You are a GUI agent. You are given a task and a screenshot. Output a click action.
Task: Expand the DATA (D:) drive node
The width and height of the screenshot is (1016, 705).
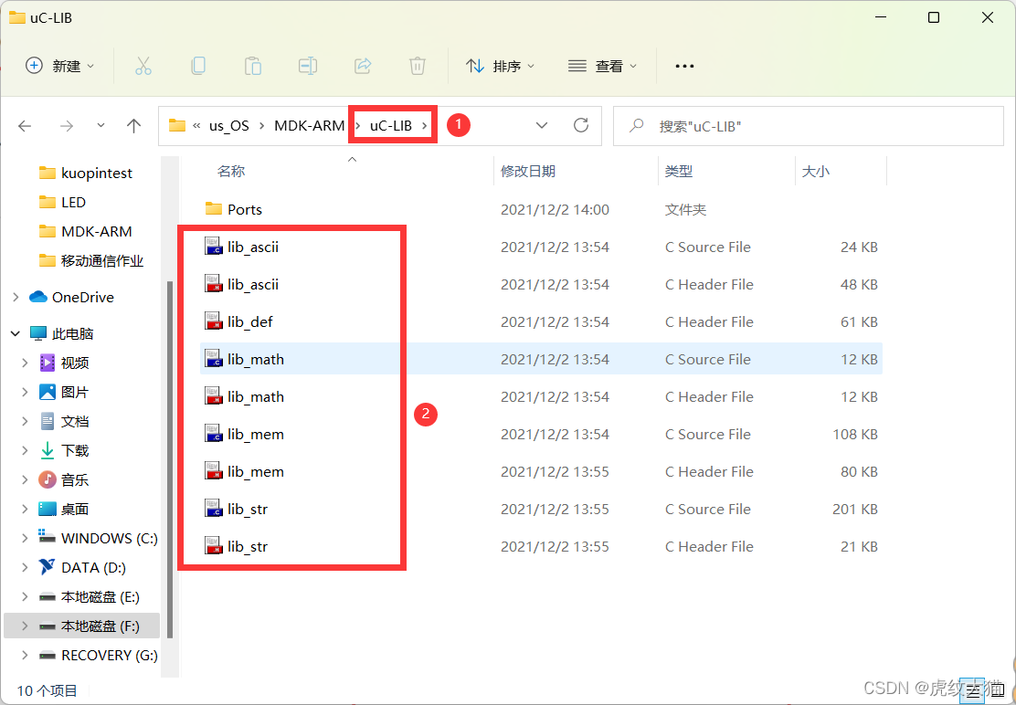pyautogui.click(x=26, y=568)
